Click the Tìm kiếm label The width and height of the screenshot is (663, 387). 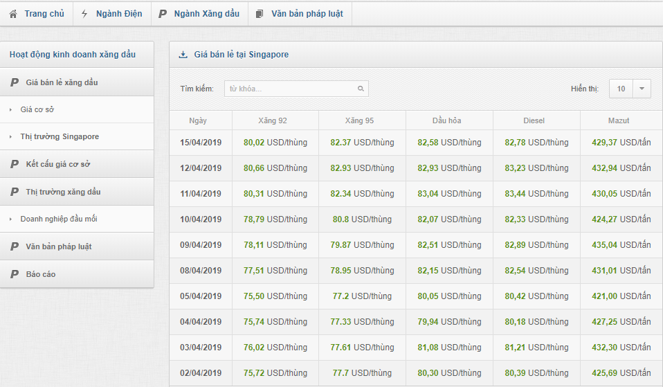pos(197,89)
